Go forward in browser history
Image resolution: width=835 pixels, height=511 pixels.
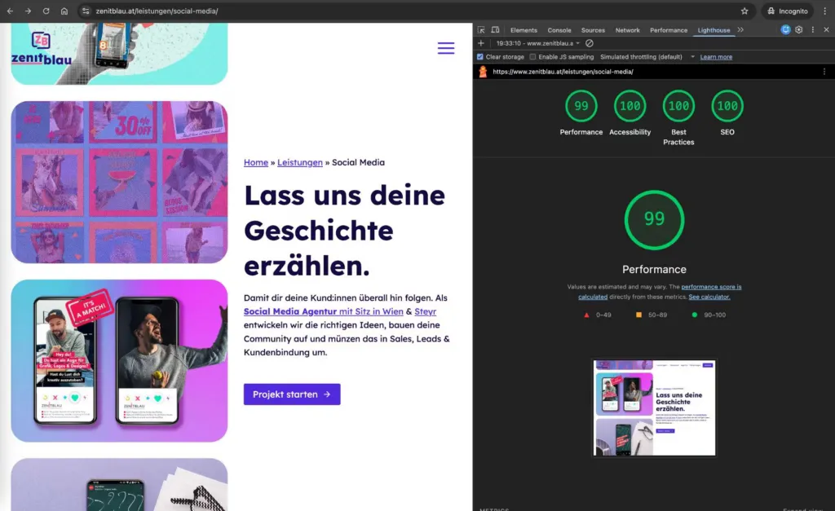(28, 11)
